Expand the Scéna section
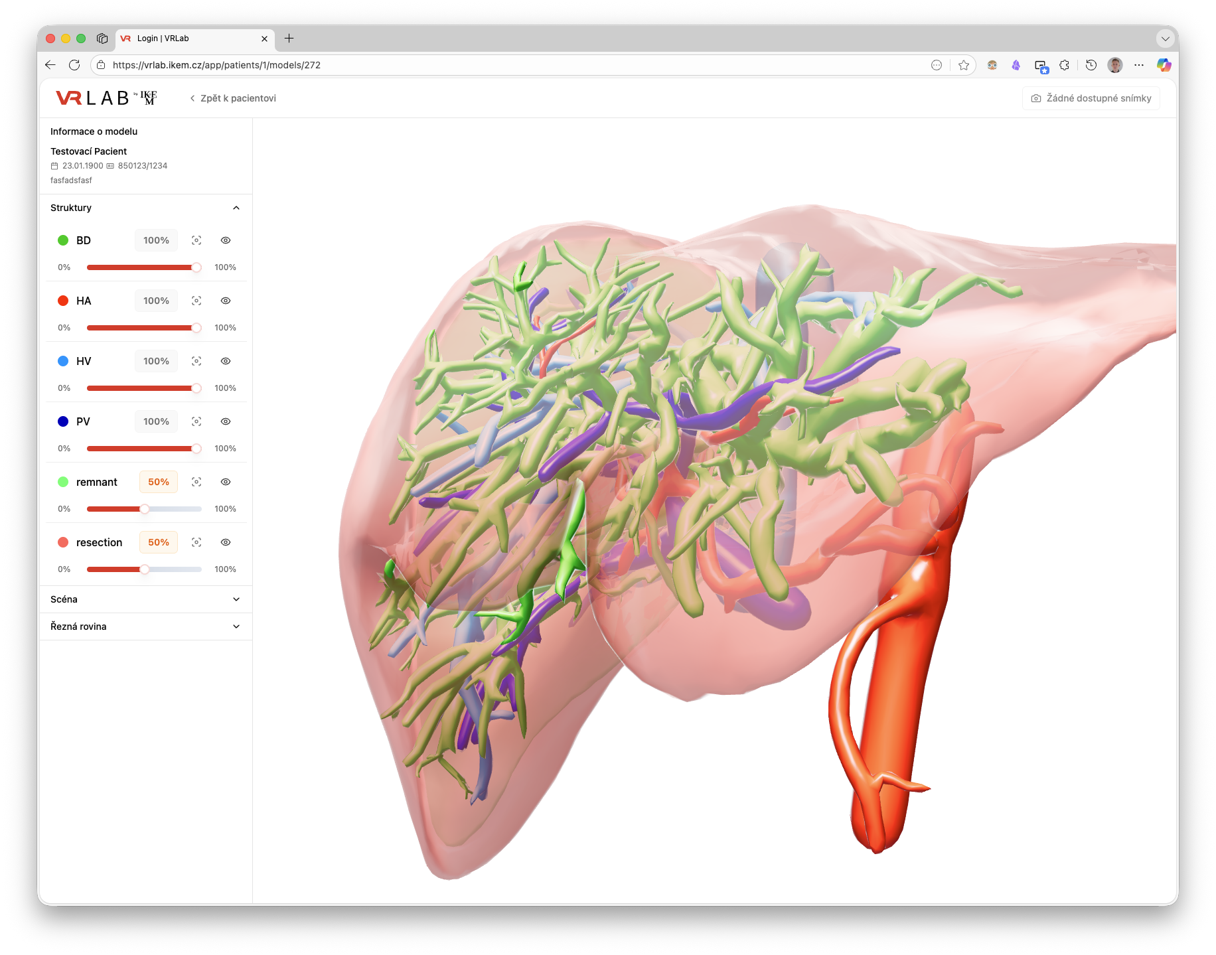1216x955 pixels. point(236,599)
